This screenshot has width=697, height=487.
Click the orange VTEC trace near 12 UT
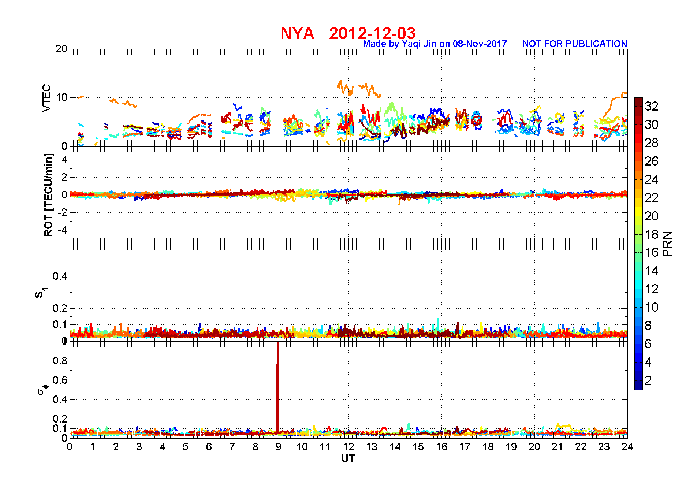tap(345, 88)
